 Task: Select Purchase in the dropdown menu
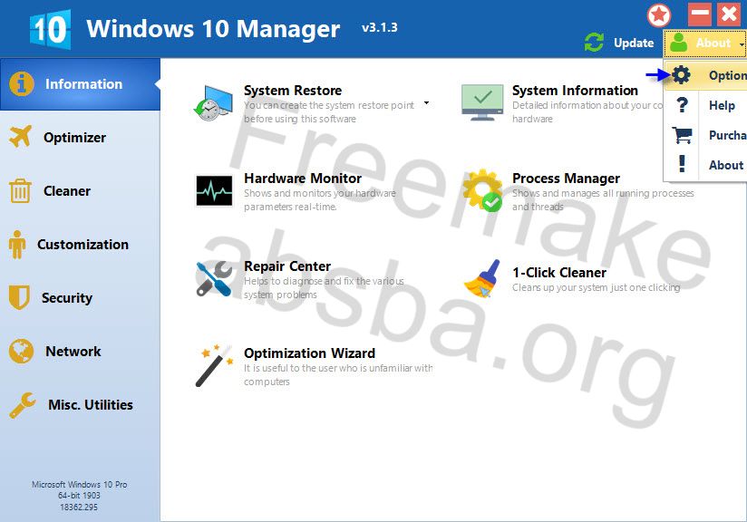[705, 135]
